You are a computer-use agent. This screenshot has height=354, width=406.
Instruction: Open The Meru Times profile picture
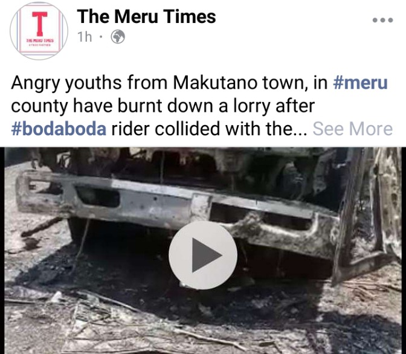pos(39,31)
